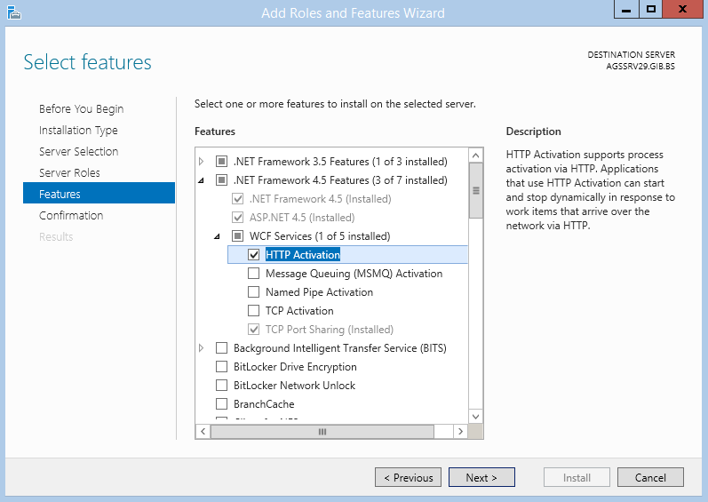Go to the Before You Begin step
708x502 pixels.
coord(81,108)
